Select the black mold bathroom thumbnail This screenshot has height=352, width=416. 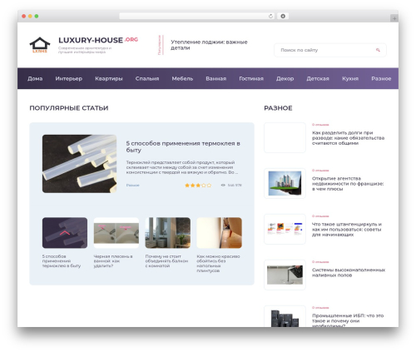(116, 233)
